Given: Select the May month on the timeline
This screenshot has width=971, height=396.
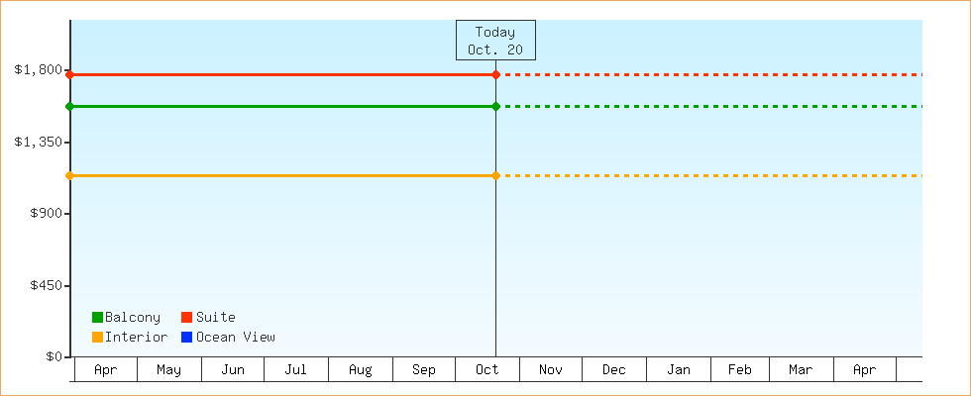Looking at the screenshot, I should pyautogui.click(x=169, y=370).
